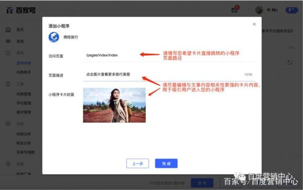Open 发布内容 in the sidebar

pos(24,63)
